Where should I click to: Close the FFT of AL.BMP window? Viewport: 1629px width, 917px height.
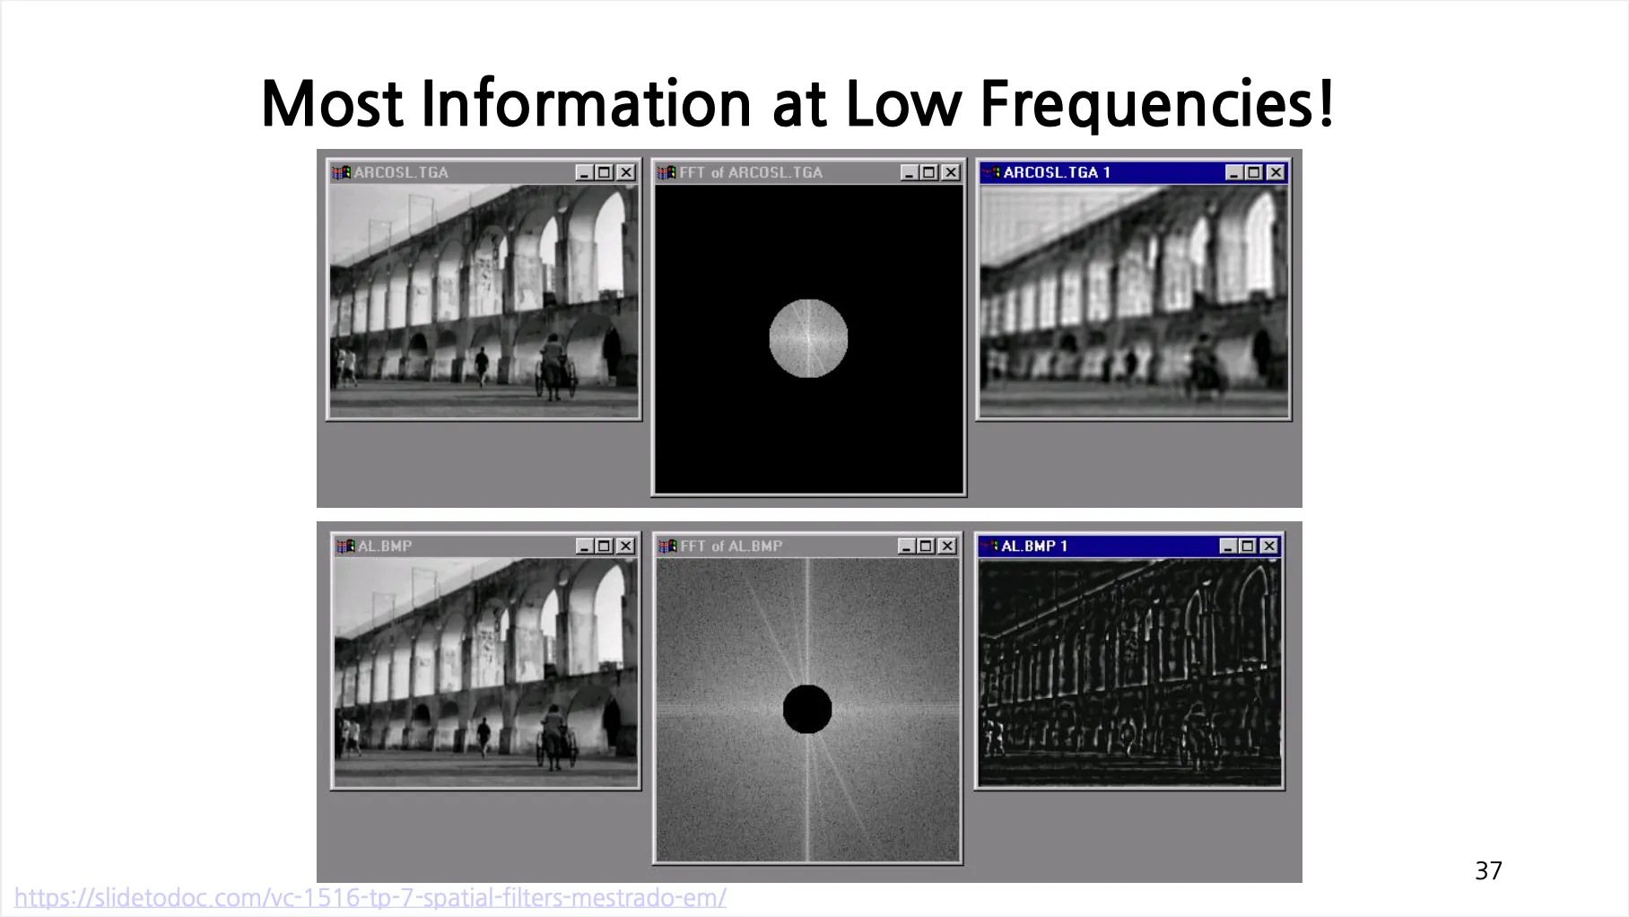click(947, 546)
